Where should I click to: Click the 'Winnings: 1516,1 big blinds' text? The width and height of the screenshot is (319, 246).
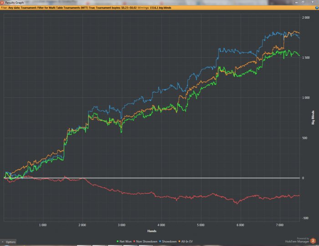tap(154, 8)
